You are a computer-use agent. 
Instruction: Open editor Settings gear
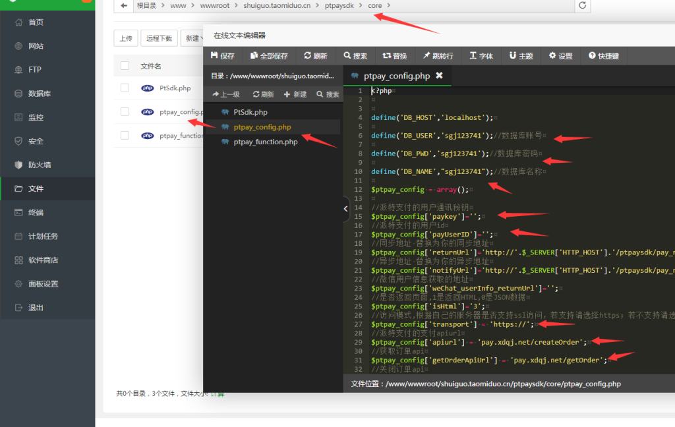tap(560, 56)
